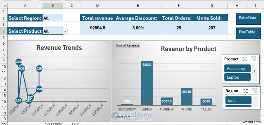This screenshot has width=264, height=125.
Task: Click the average discount value 5.60%
Action: click(x=138, y=28)
